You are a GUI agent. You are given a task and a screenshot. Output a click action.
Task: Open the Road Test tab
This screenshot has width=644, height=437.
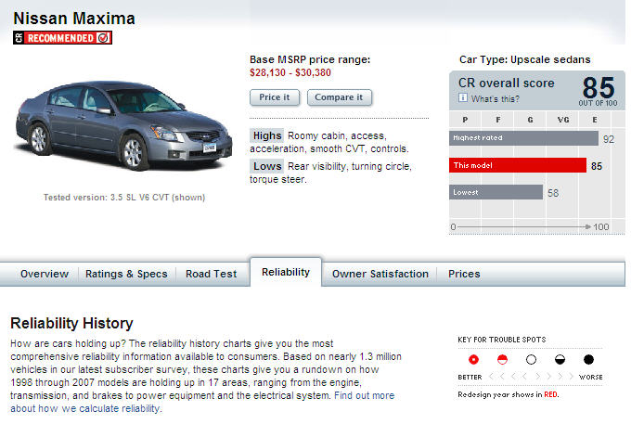coord(211,274)
